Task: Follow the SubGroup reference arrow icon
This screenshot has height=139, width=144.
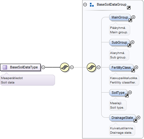Action: [x=129, y=45]
